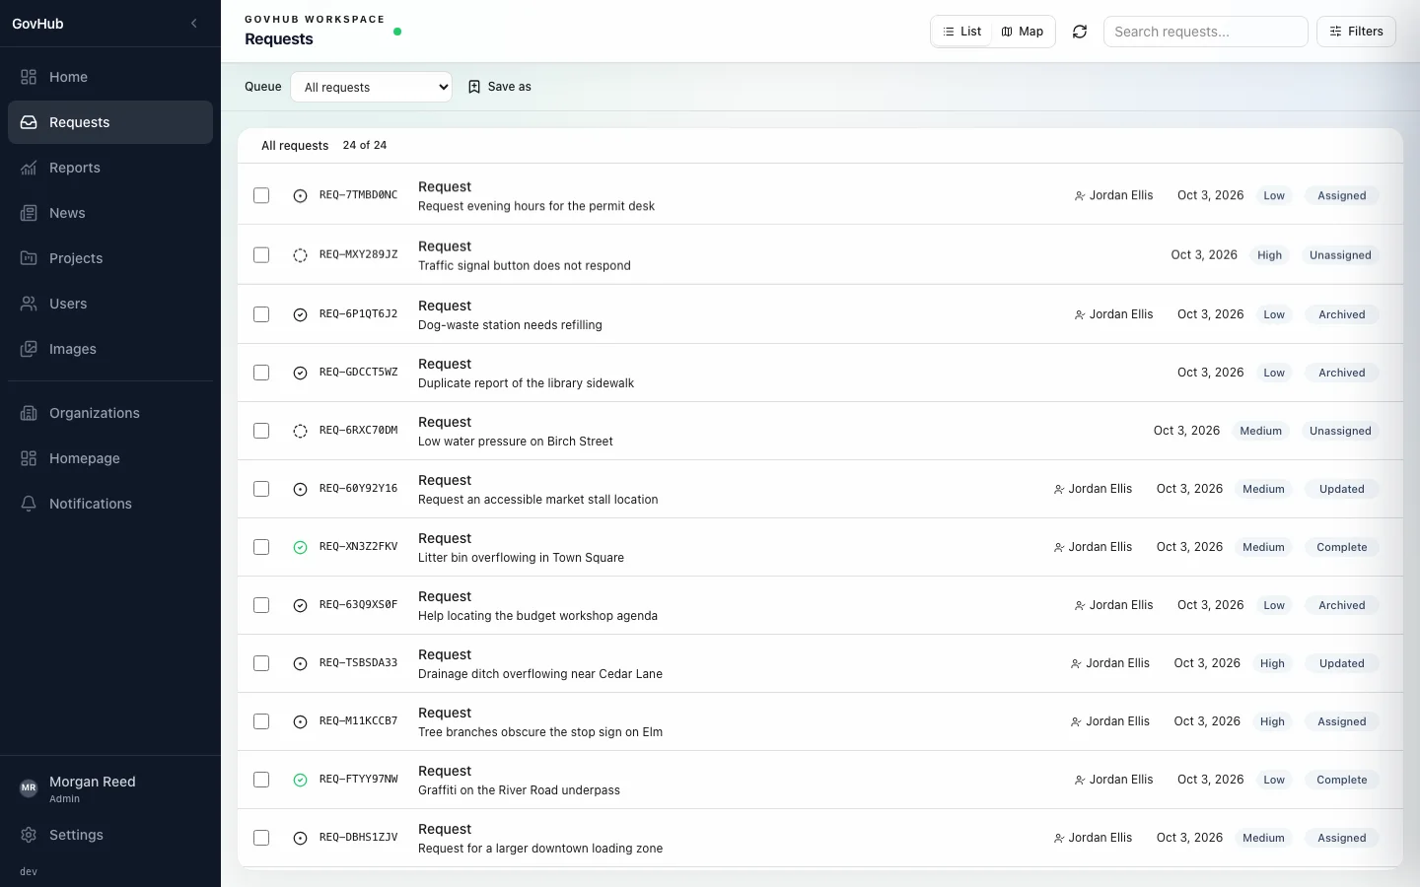The width and height of the screenshot is (1420, 887).
Task: Refresh the requests list
Action: 1080,32
